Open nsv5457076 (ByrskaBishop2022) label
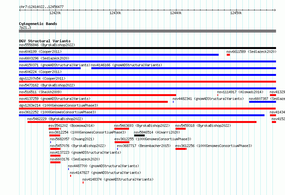 (x=78, y=146)
